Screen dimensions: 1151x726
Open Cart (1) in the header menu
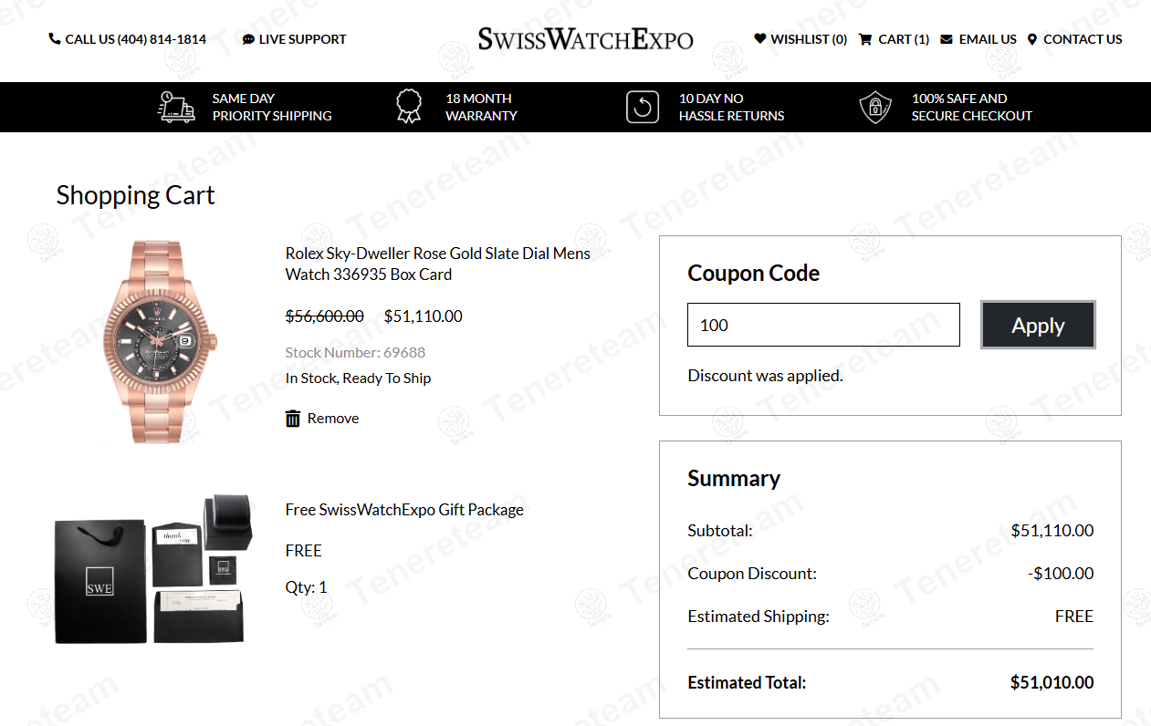click(904, 39)
